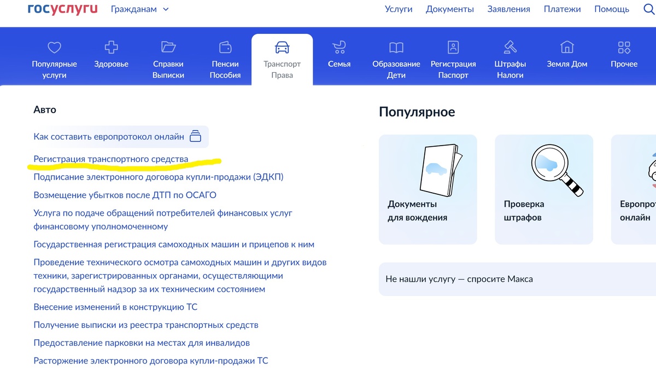656x376 pixels.
Task: Open Проведение технического осмотра самоходных машин link
Action: 180,275
